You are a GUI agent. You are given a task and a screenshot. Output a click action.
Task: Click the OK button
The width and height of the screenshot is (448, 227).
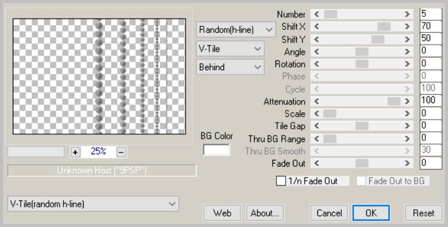[x=371, y=213]
